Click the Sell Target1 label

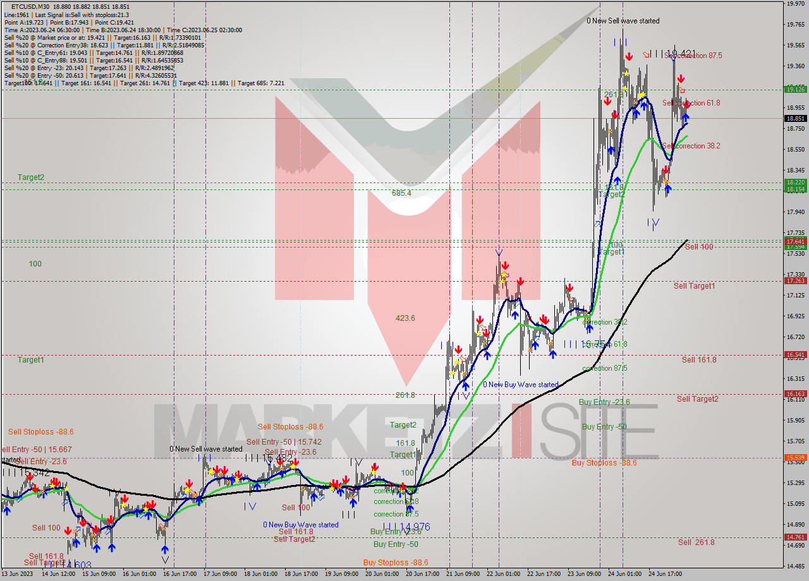point(694,286)
